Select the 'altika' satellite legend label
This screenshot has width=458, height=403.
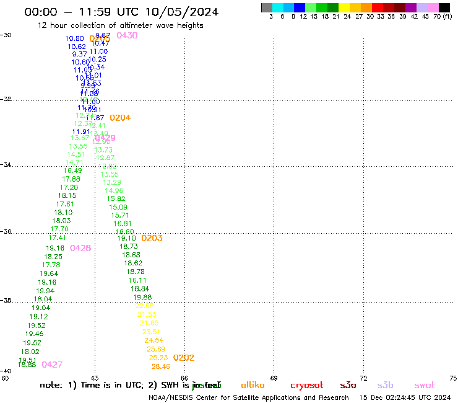point(253,385)
